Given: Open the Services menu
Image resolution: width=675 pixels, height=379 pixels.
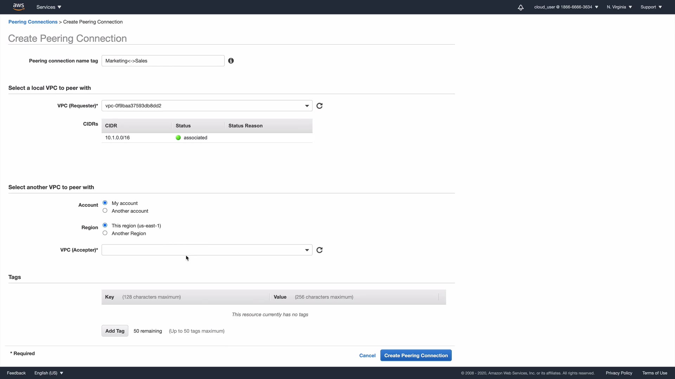Looking at the screenshot, I should coord(49,7).
